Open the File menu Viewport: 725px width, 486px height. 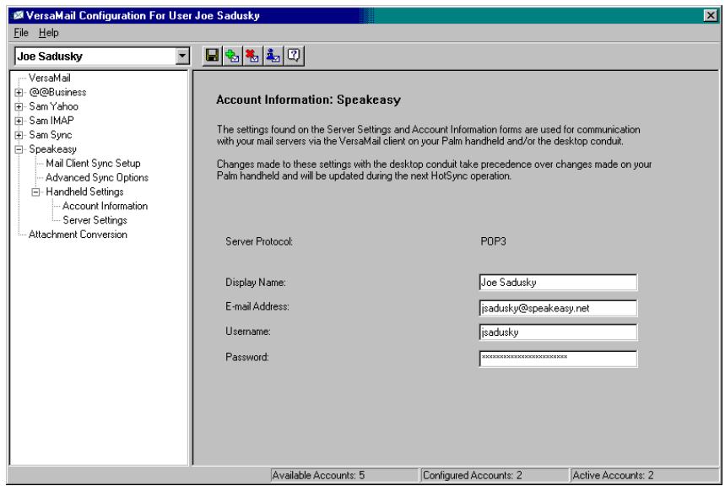(21, 33)
